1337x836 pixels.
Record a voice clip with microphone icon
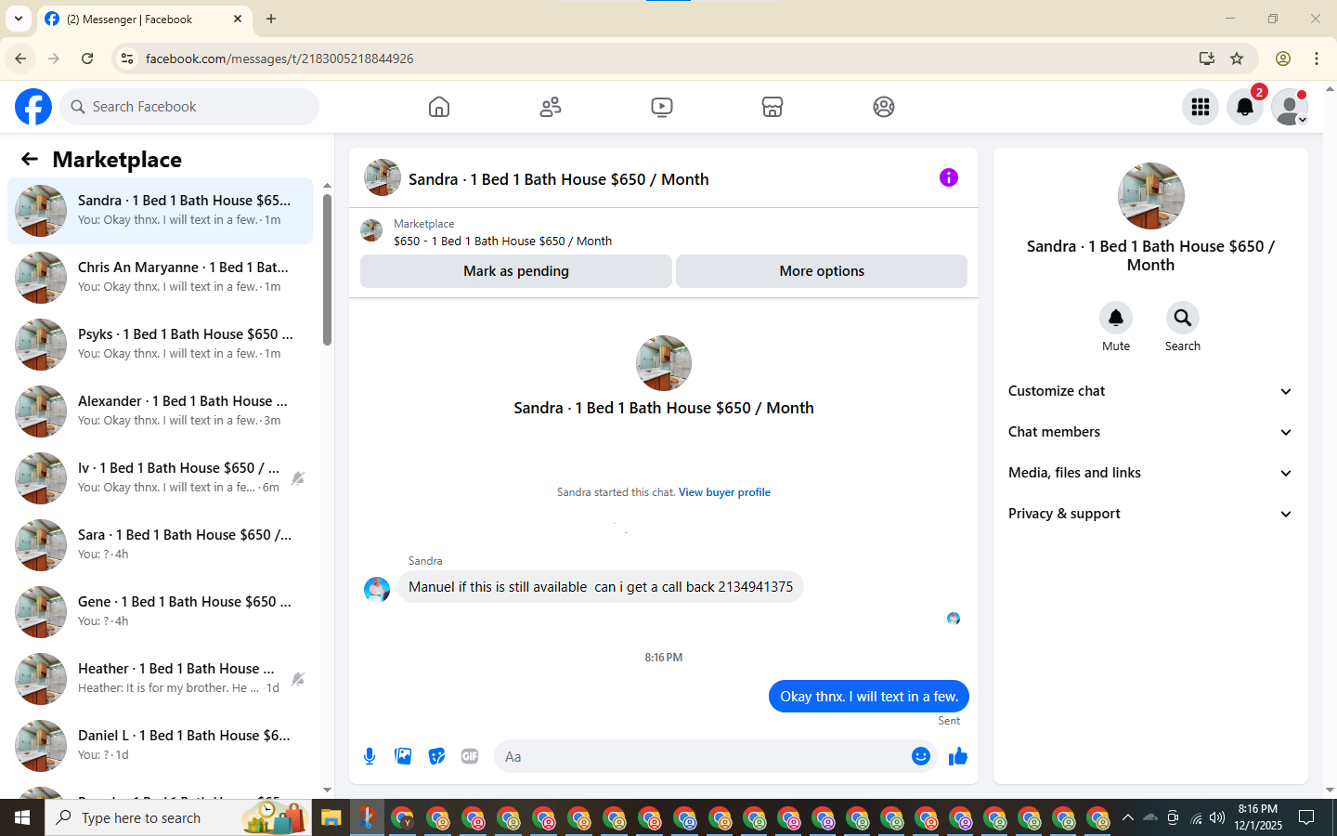pos(370,756)
